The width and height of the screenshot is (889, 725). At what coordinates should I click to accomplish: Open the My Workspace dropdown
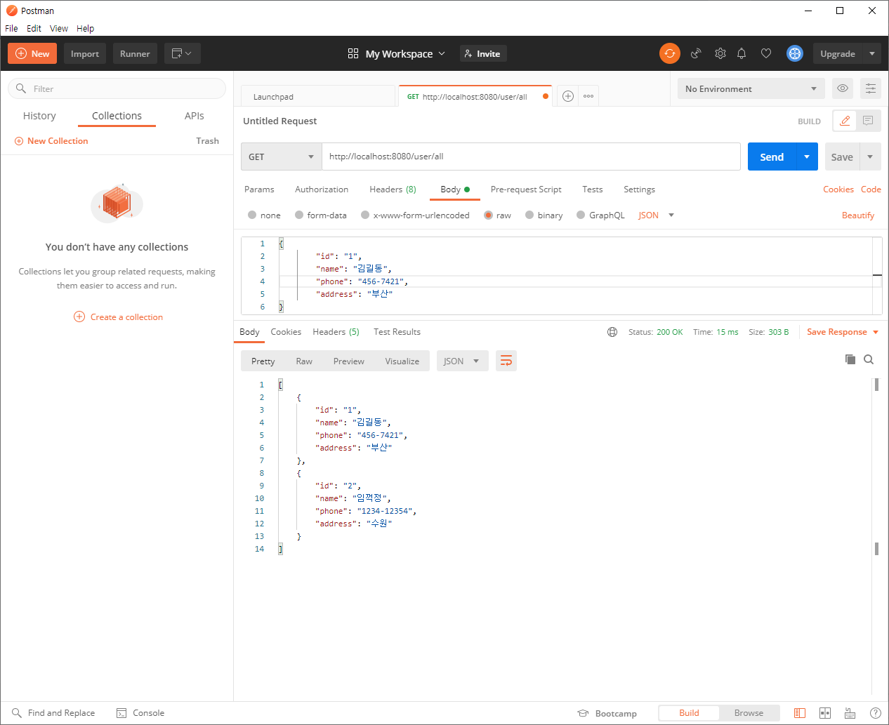[x=397, y=53]
